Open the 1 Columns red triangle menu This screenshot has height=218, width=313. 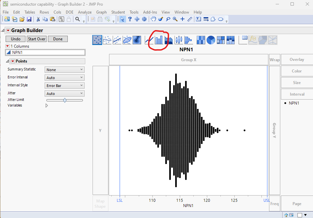8,46
